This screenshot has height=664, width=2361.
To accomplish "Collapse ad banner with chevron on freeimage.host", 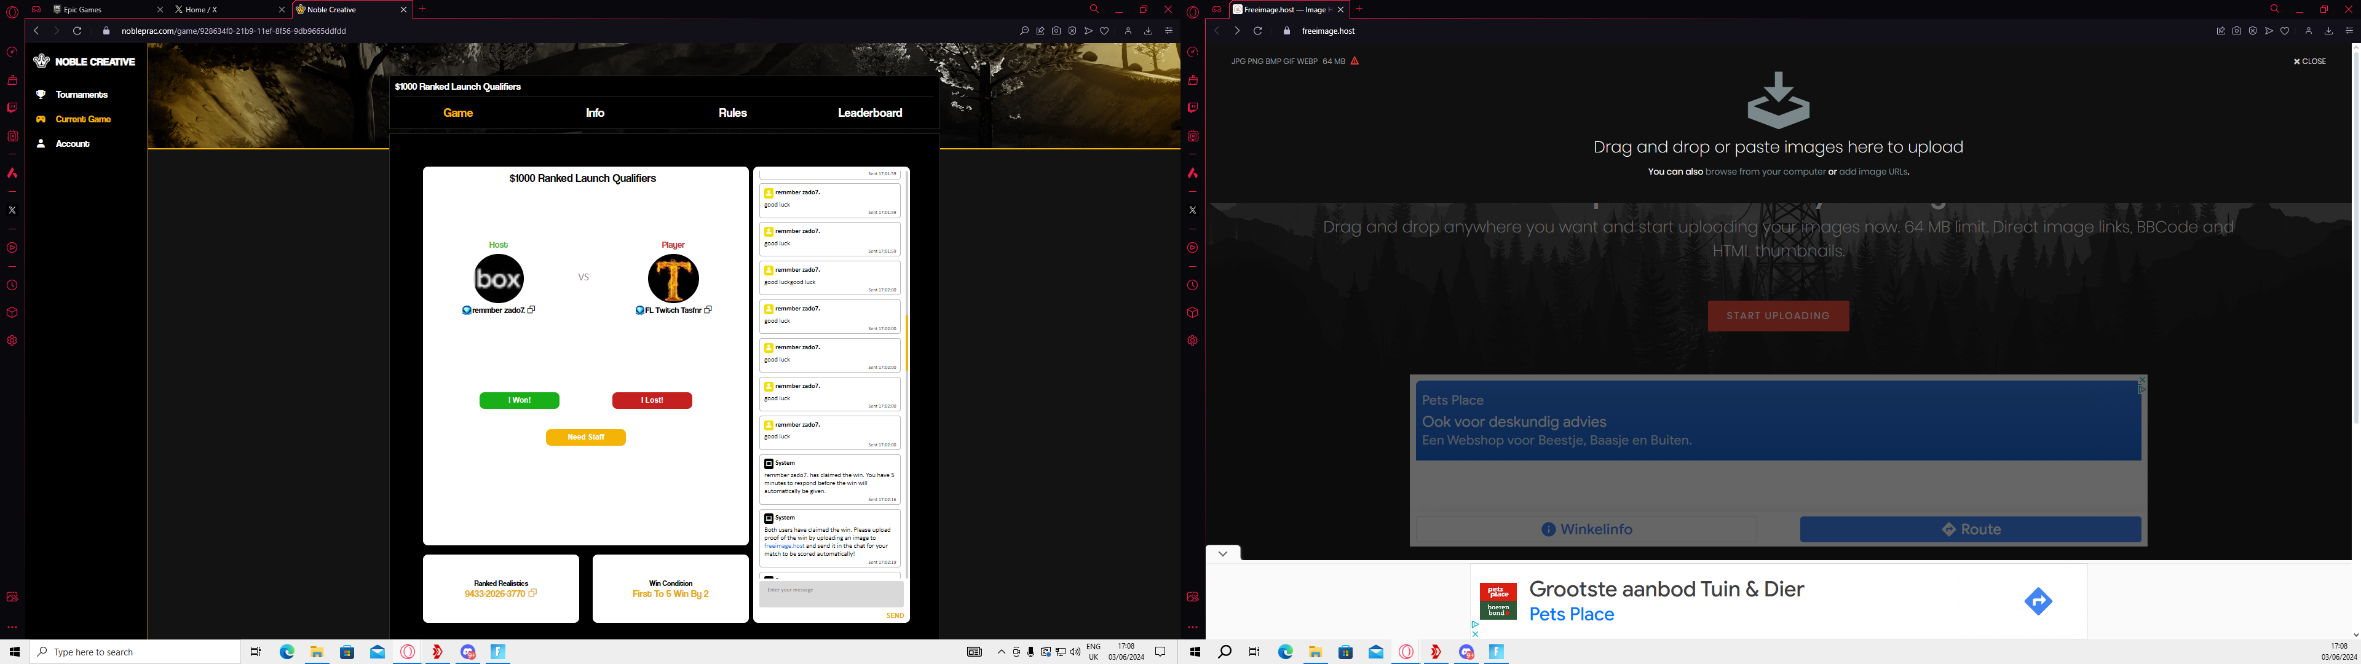I will tap(1223, 553).
